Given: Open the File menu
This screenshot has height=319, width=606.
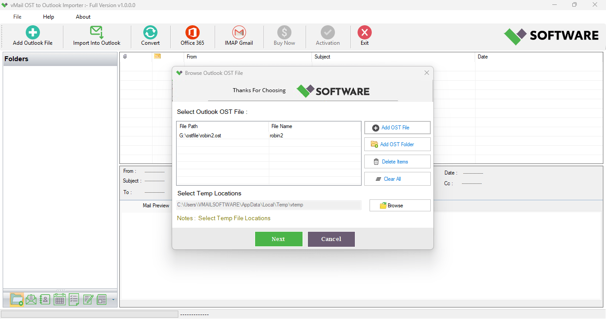Looking at the screenshot, I should pos(17,17).
